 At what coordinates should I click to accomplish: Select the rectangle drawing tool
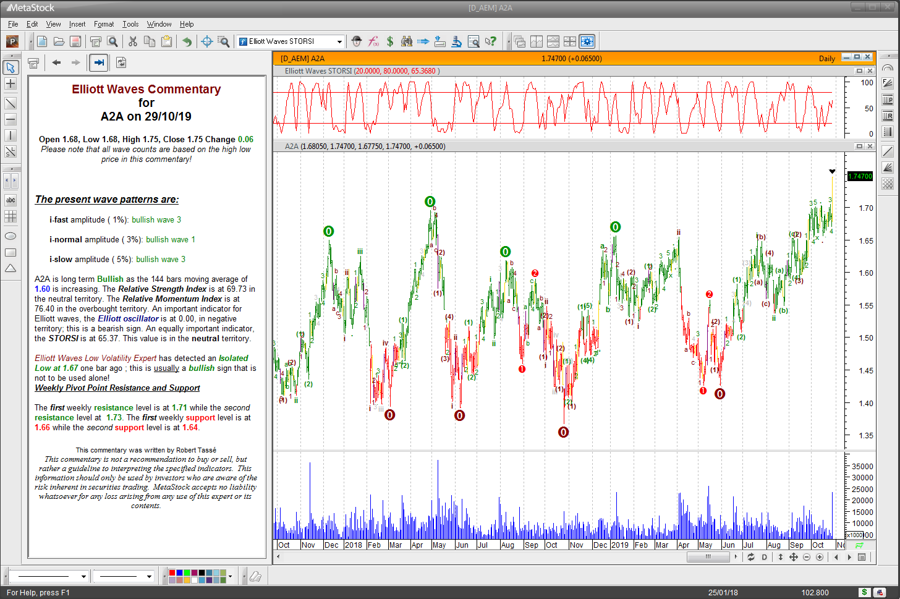[x=11, y=252]
